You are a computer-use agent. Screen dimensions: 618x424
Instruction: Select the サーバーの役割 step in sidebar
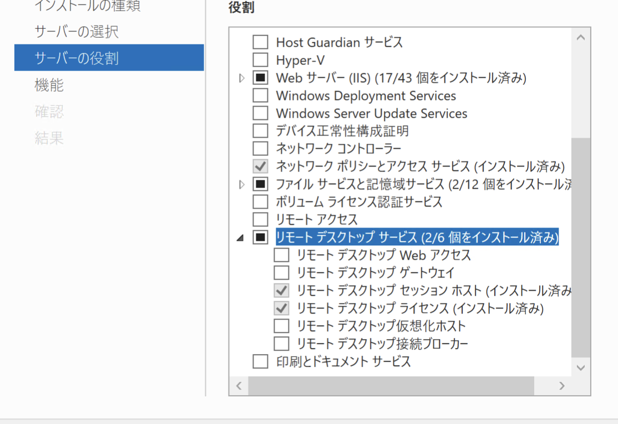[x=77, y=58]
